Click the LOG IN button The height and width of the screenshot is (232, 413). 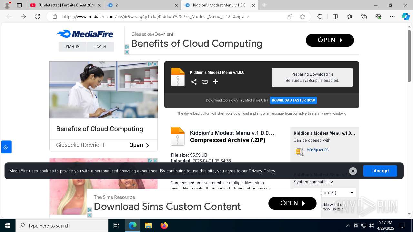click(100, 47)
